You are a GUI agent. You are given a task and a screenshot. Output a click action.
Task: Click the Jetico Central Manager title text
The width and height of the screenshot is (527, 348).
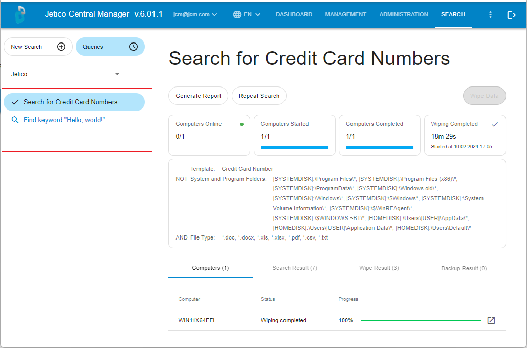[x=87, y=14]
